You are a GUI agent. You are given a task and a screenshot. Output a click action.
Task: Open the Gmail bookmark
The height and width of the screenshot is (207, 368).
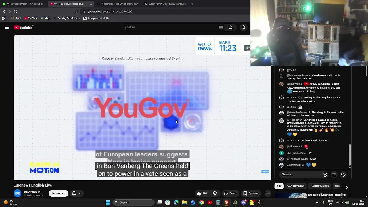tap(16, 18)
